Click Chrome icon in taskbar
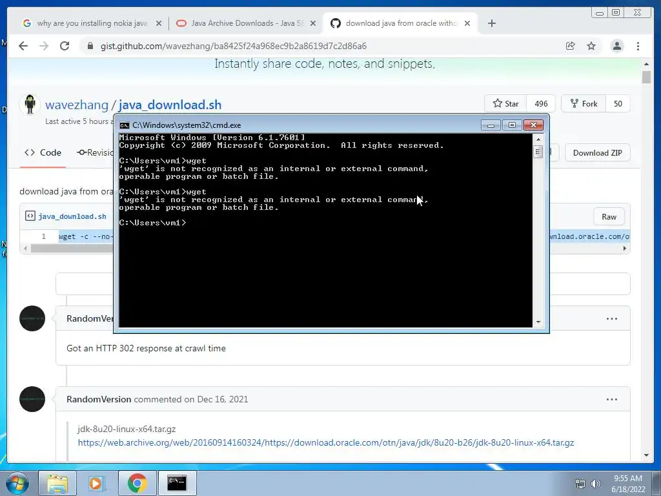661x496 pixels. click(137, 483)
